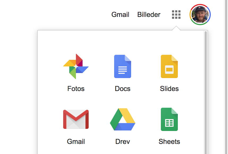
Task: Click the Slides label
Action: point(169,89)
